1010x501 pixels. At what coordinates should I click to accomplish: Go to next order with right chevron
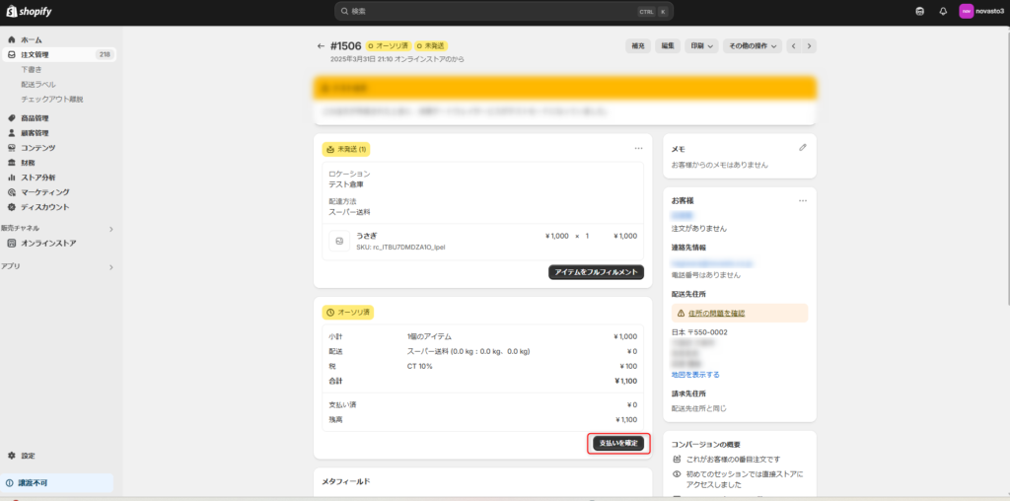pos(809,45)
